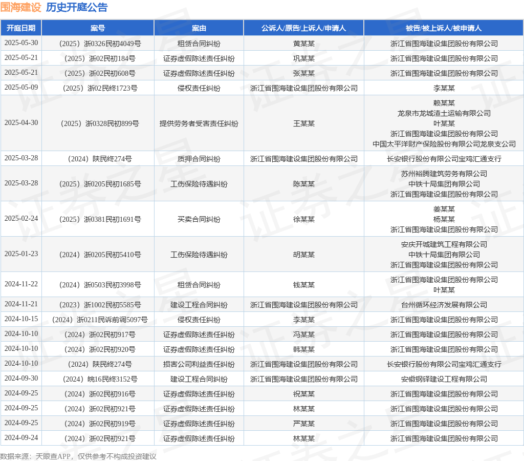The image size is (524, 461).
Task: Click the date 2024-11-22
Action: click(x=21, y=284)
